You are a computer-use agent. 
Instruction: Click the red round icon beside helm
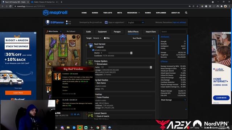pos(78,37)
